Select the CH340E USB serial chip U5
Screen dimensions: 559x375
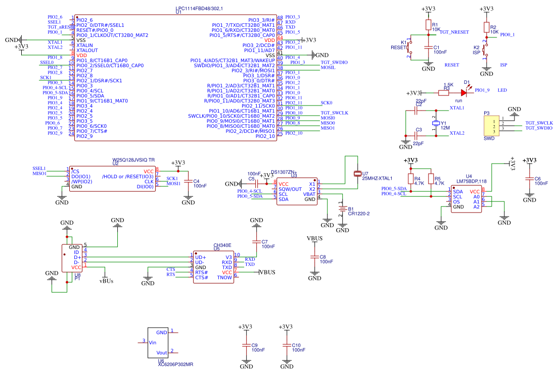coord(214,266)
